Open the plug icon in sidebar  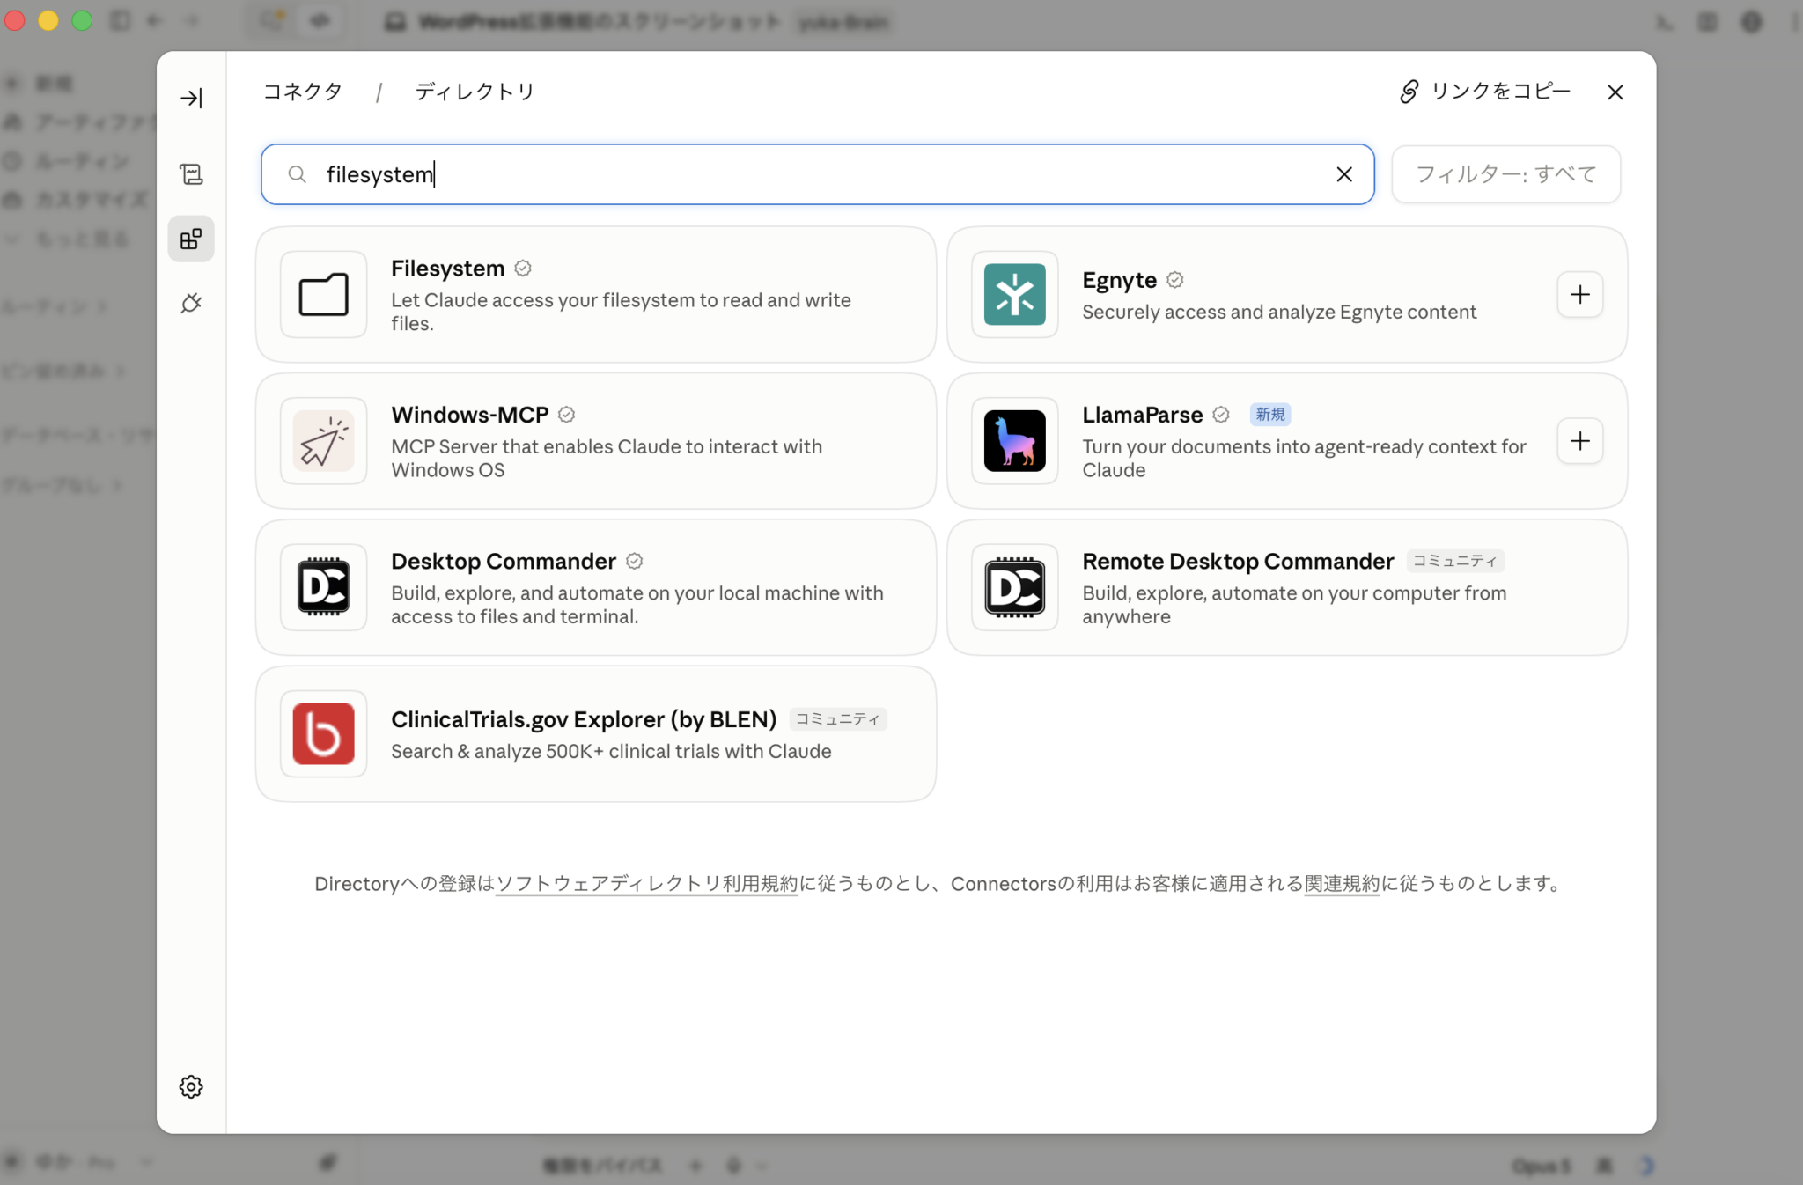[191, 304]
